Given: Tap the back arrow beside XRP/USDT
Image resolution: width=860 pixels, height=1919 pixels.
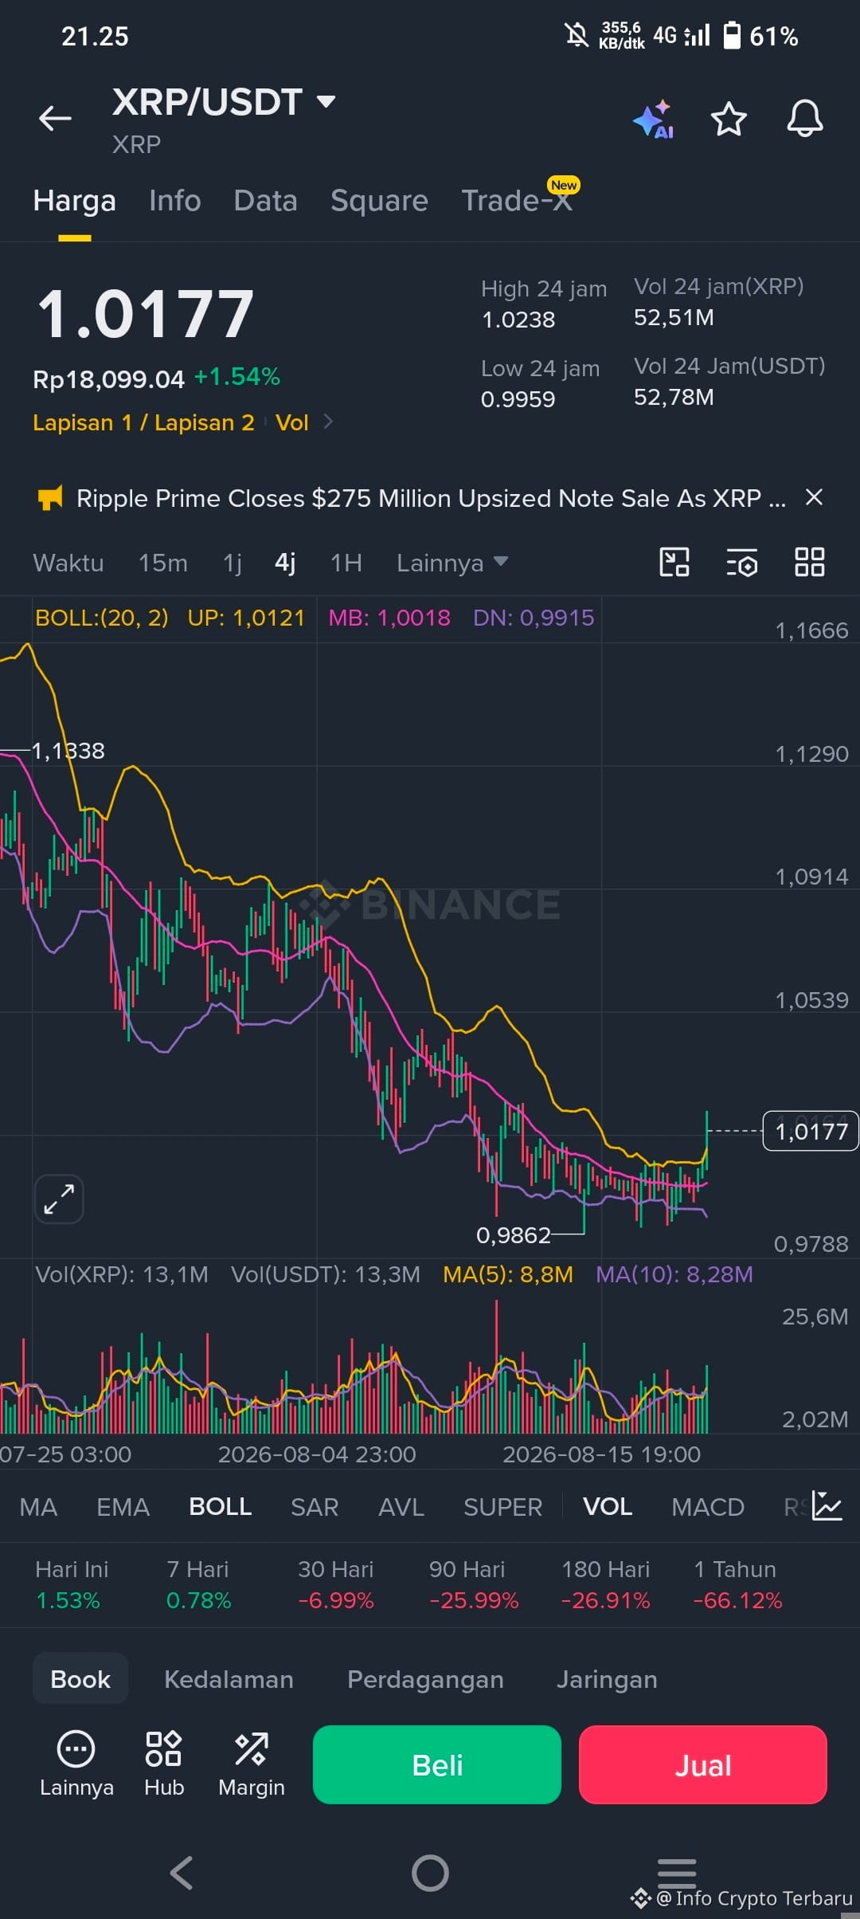Looking at the screenshot, I should coord(55,118).
